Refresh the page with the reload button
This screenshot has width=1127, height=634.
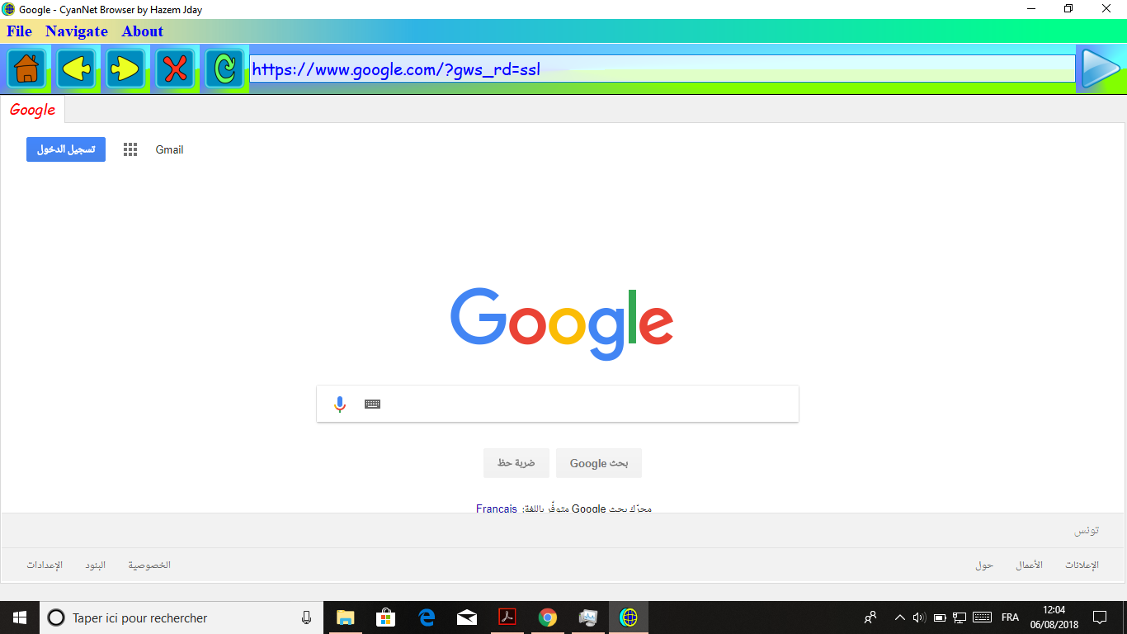pyautogui.click(x=224, y=69)
